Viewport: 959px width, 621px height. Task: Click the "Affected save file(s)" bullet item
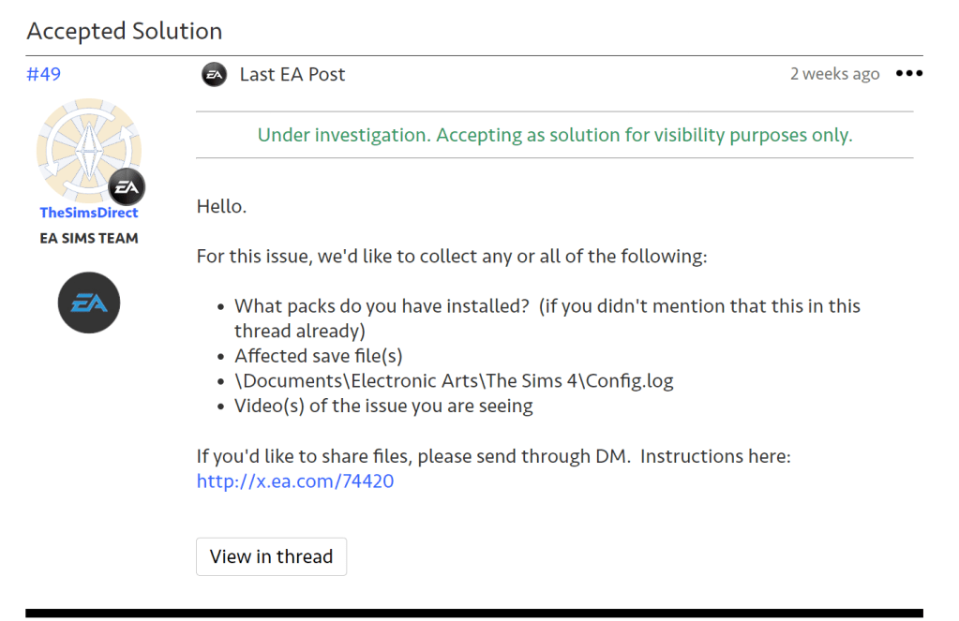pos(318,356)
